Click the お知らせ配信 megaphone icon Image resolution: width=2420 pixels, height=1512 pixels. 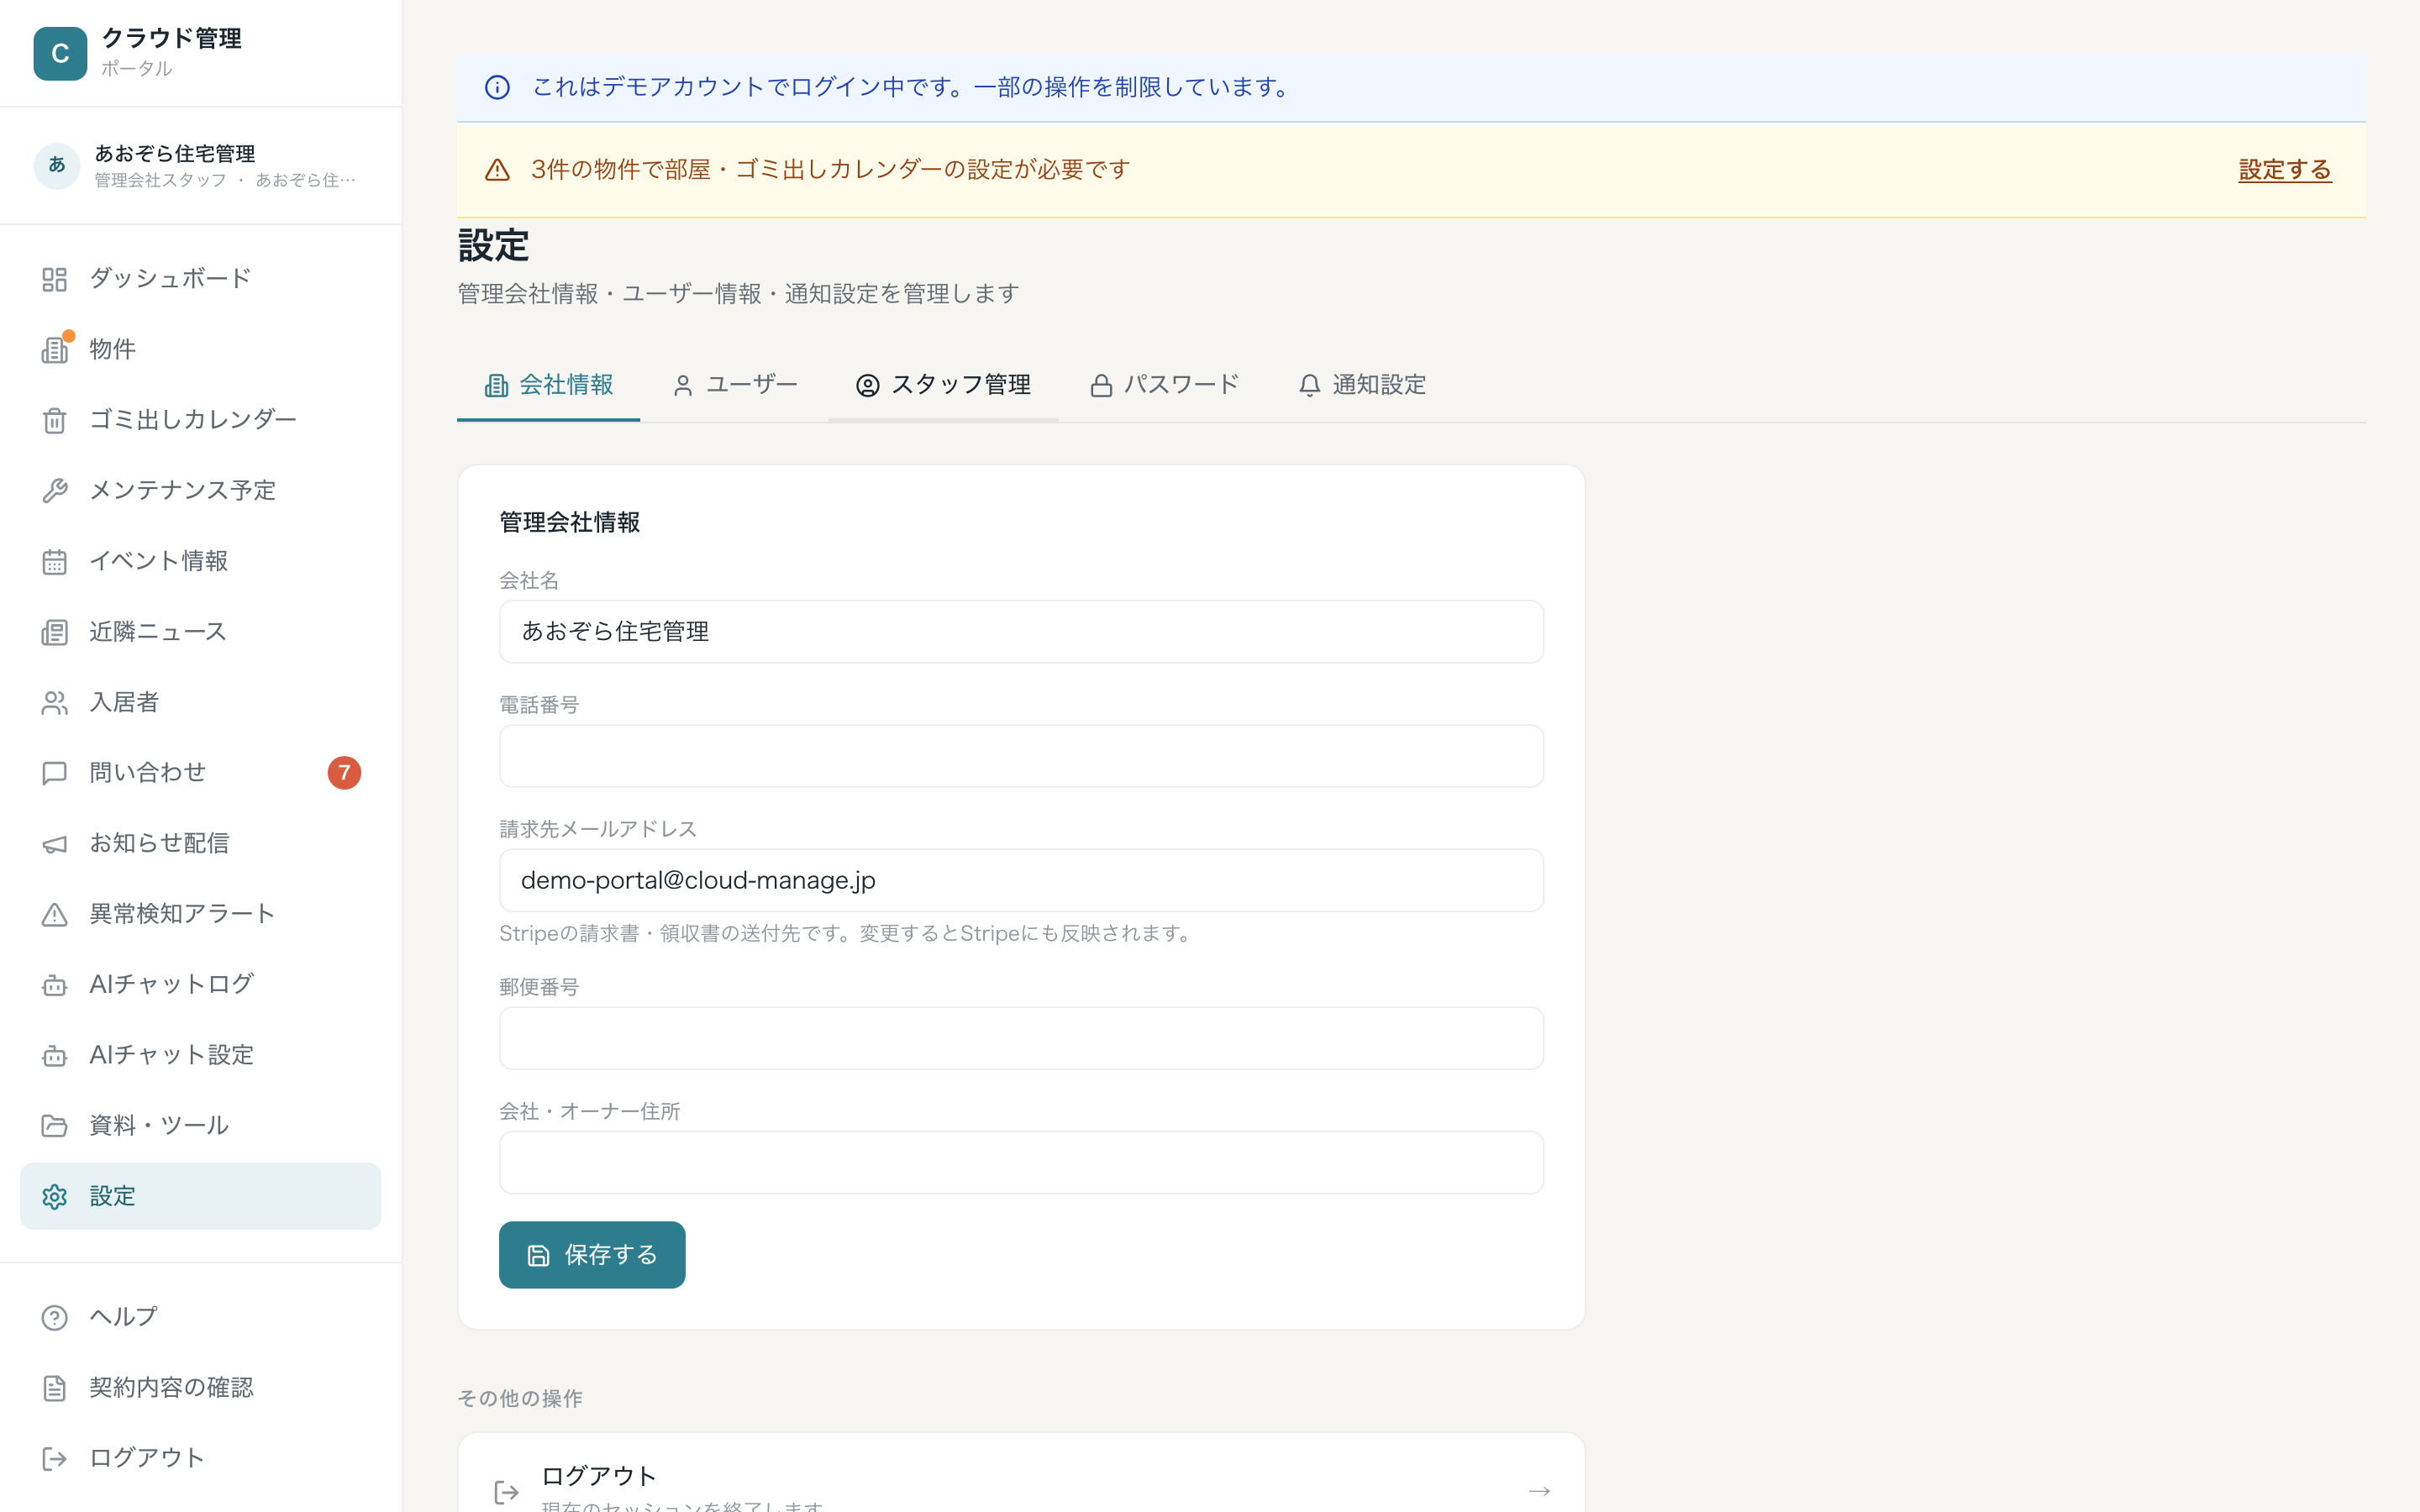[x=54, y=844]
